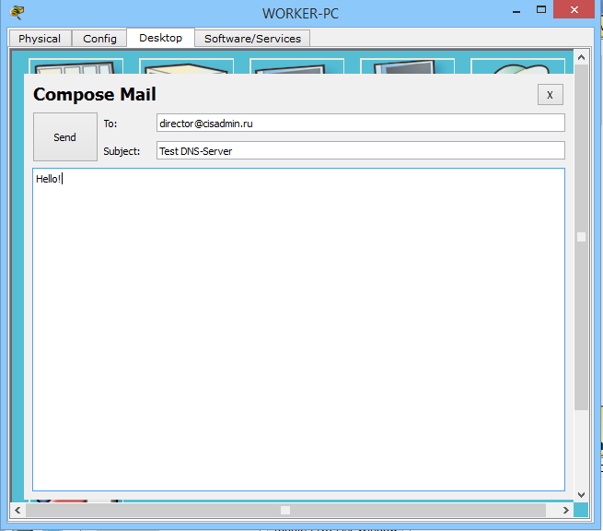603x531 pixels.
Task: Click the horizontal scrollbar right arrow
Action: 565,510
